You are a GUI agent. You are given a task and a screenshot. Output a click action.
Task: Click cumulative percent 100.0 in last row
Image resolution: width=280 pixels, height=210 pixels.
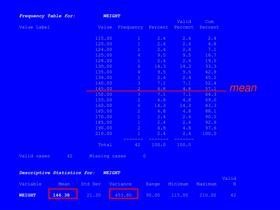[209, 133]
